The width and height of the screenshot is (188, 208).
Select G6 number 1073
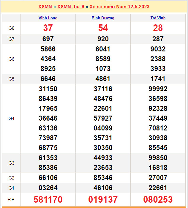coord(103,69)
